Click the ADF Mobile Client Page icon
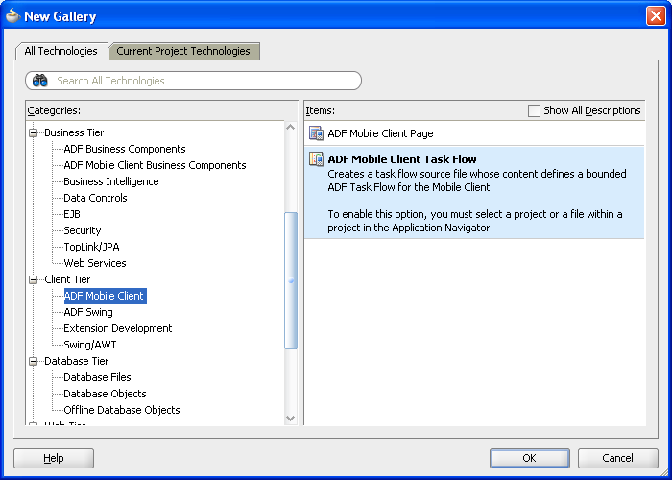Image resolution: width=672 pixels, height=480 pixels. [x=316, y=133]
